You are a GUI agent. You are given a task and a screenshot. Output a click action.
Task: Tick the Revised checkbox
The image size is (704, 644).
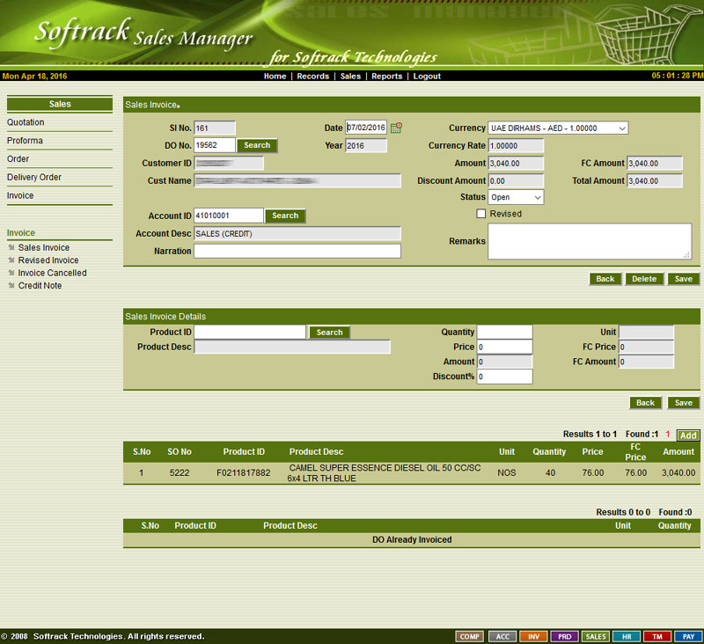480,214
